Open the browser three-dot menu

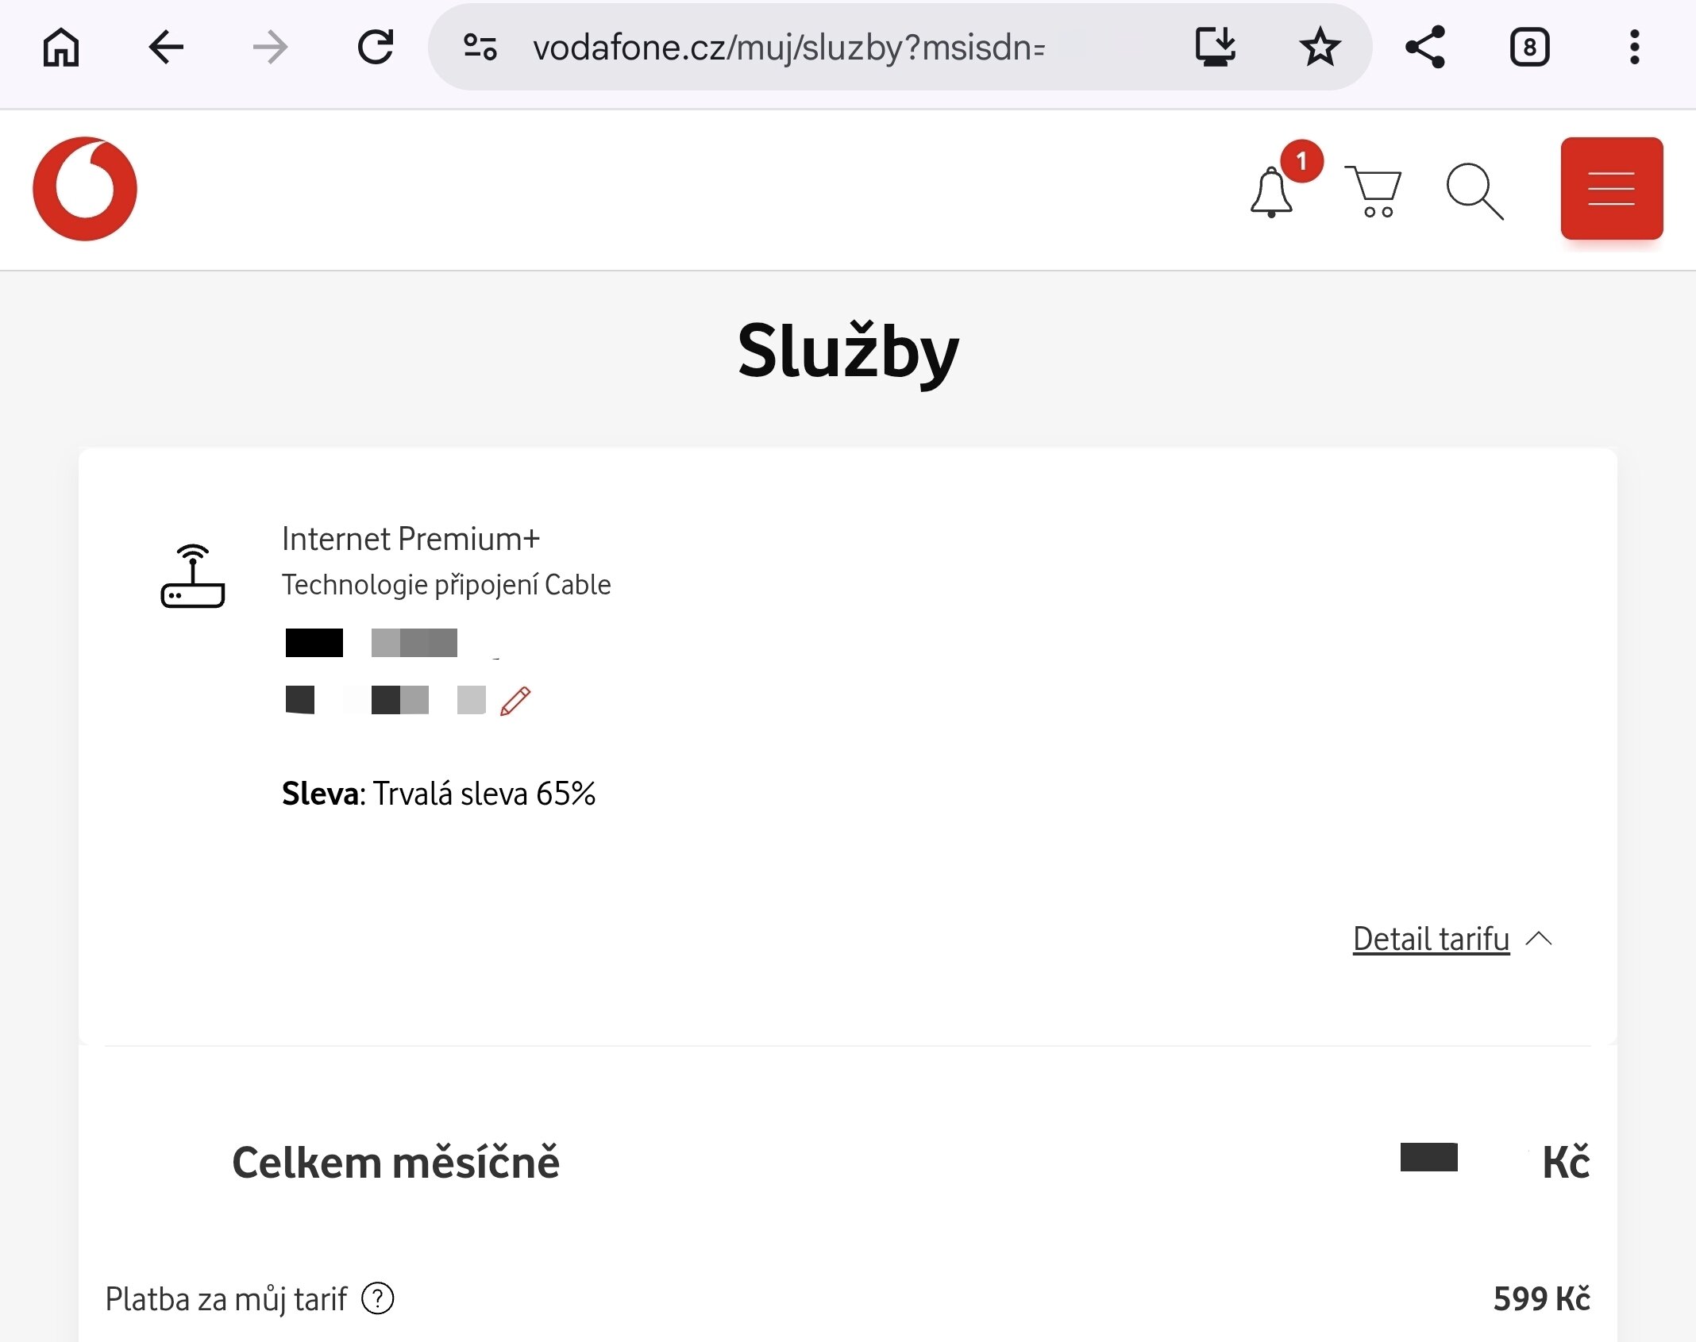tap(1634, 48)
